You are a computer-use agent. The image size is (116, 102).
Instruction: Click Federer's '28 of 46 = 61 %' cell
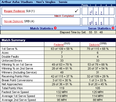tap(62, 68)
